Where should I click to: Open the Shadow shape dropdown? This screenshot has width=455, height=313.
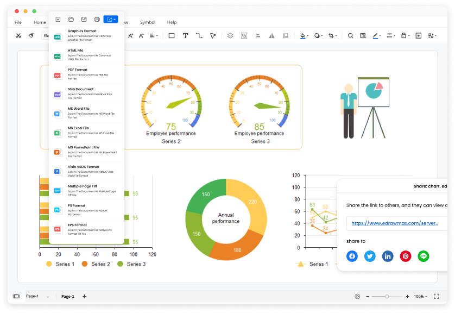tap(318, 35)
